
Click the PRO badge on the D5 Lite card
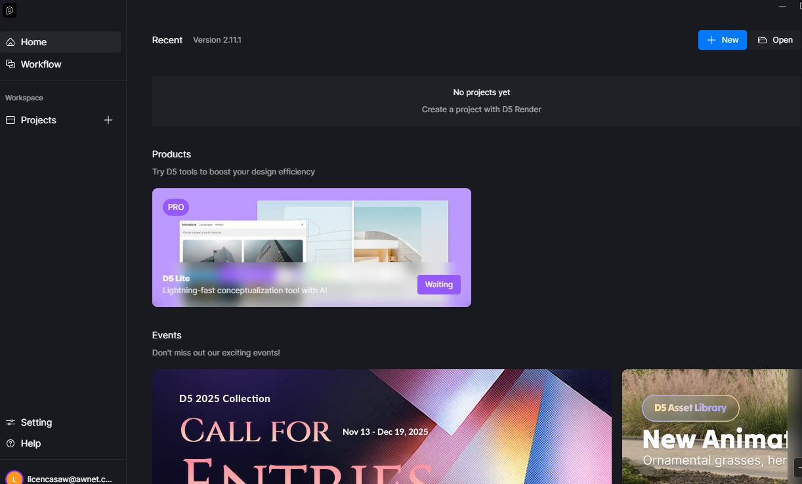(175, 207)
